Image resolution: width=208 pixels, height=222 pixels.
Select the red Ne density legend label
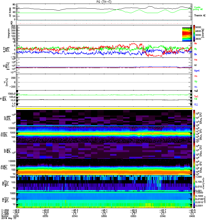click(x=196, y=60)
